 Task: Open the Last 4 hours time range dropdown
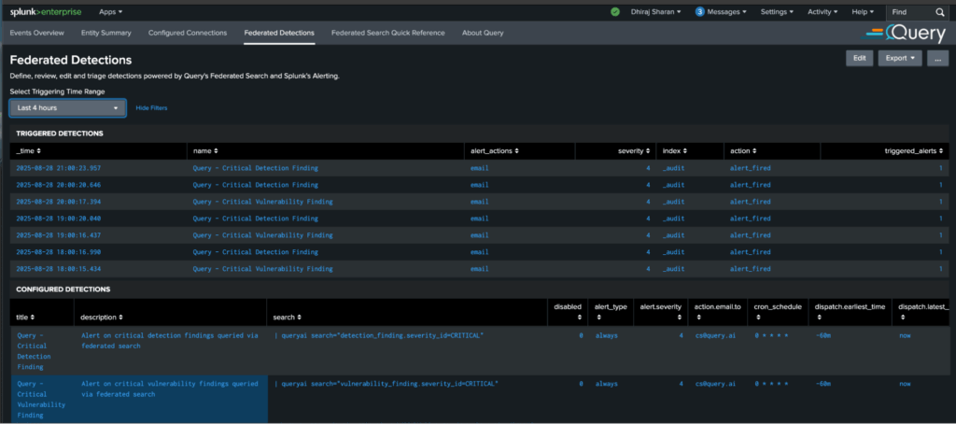(67, 108)
